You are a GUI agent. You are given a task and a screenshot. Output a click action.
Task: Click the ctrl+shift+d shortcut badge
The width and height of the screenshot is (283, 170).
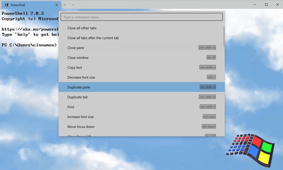[x=207, y=97]
